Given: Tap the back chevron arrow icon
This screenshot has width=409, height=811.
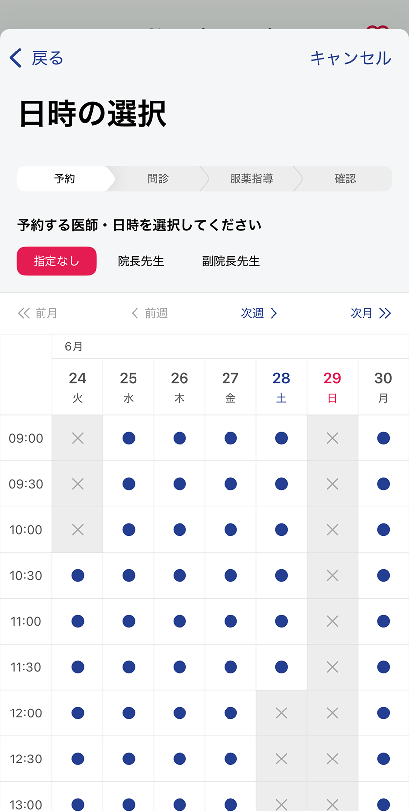Looking at the screenshot, I should coord(16,58).
